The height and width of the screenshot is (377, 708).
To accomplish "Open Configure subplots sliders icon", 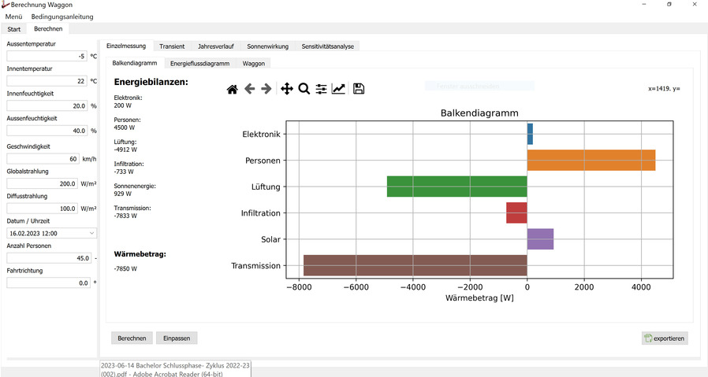I will pos(321,89).
